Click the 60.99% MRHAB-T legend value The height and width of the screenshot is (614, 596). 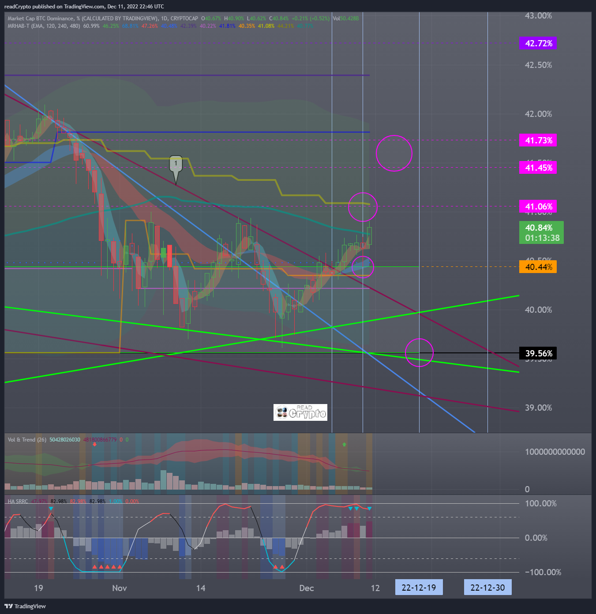(x=91, y=26)
